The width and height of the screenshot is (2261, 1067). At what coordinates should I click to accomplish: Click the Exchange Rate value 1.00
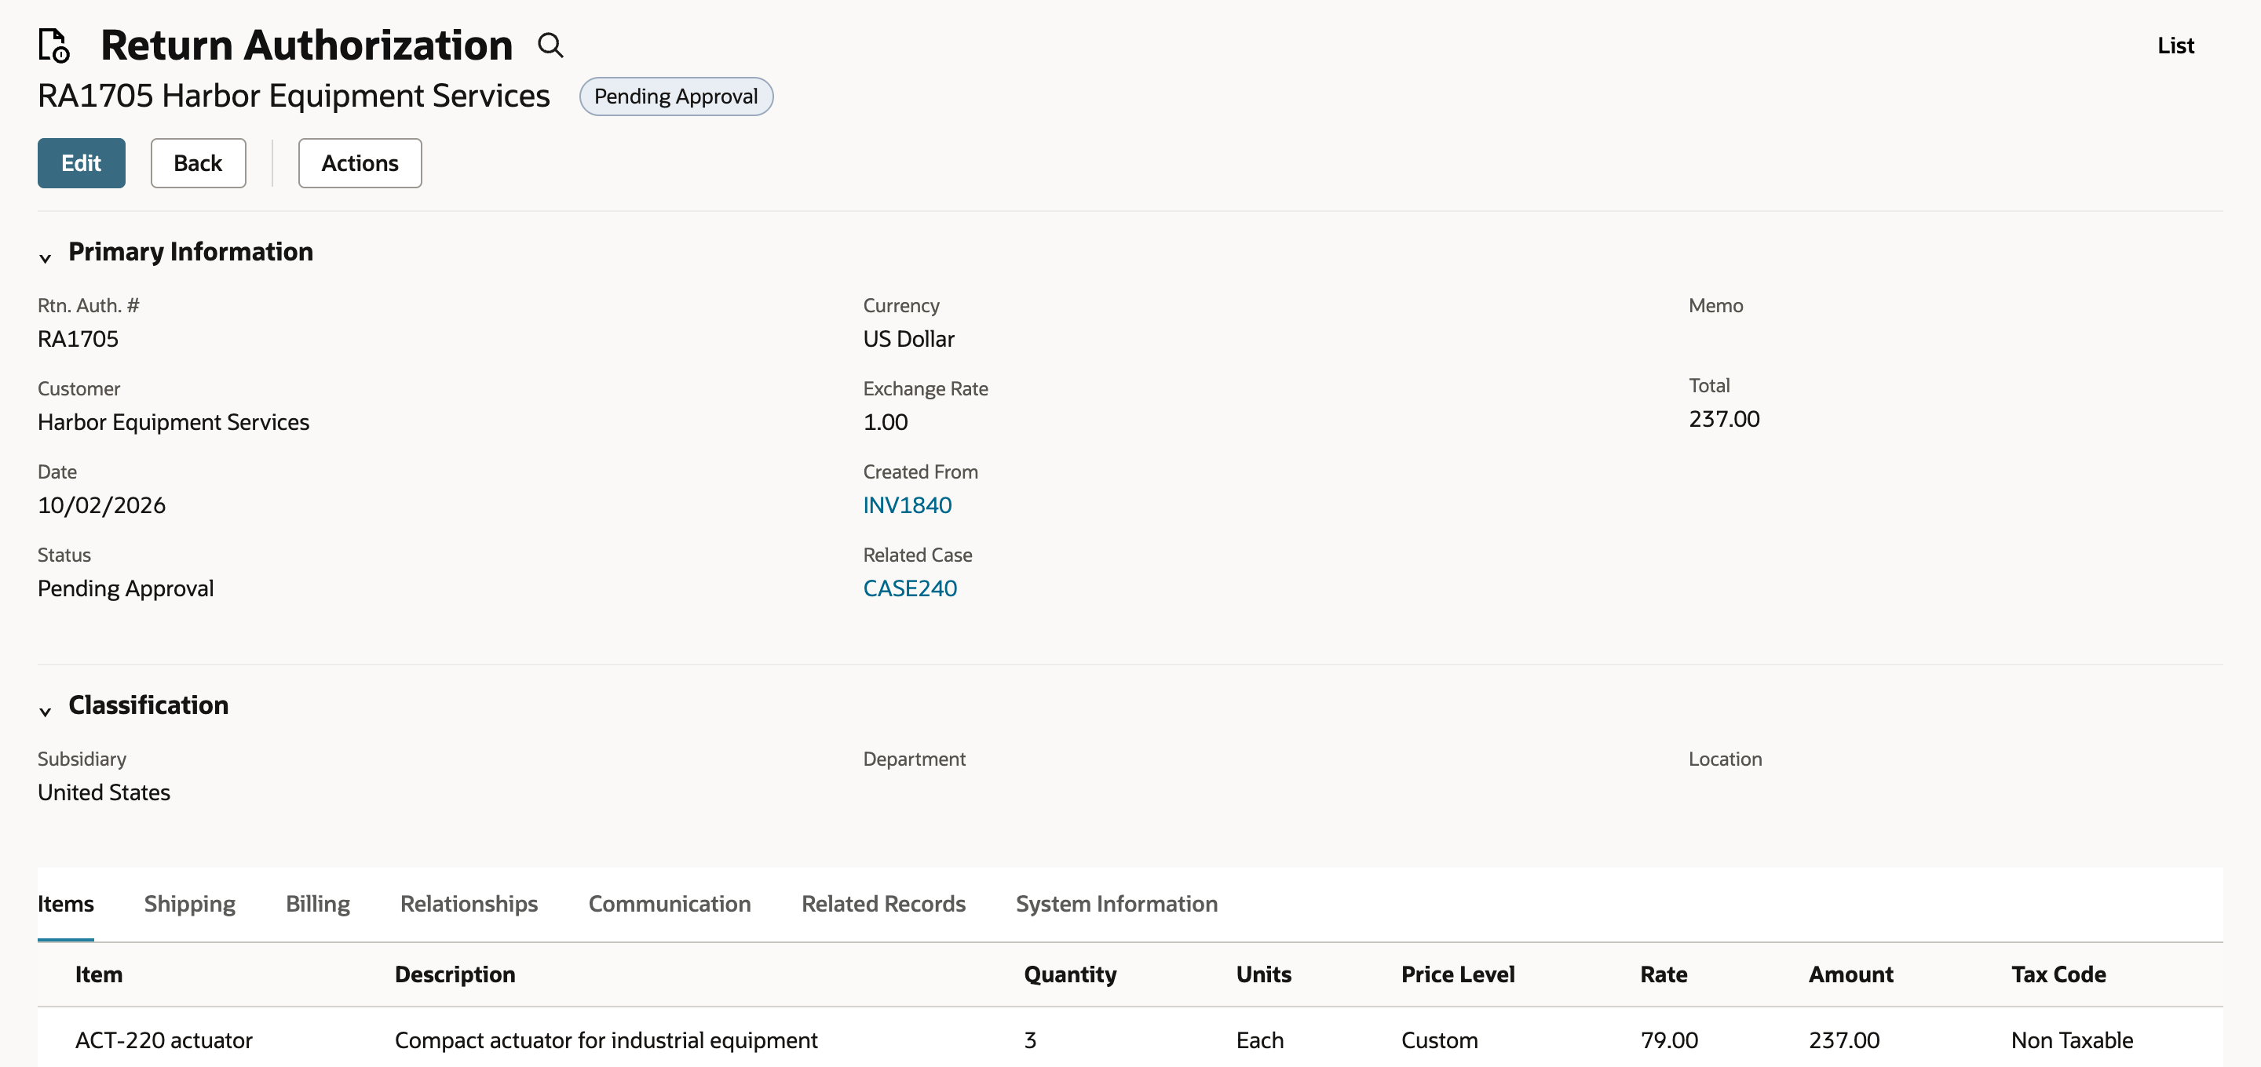(885, 423)
